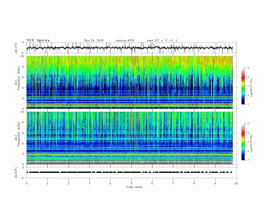The width and height of the screenshot is (266, 206).
Task: Click time axis tick label "6"
Action: [x=152, y=183]
